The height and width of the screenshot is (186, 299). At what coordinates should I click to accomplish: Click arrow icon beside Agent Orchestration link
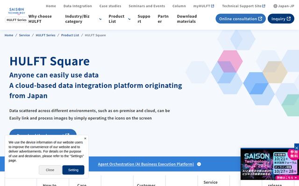click(x=199, y=164)
